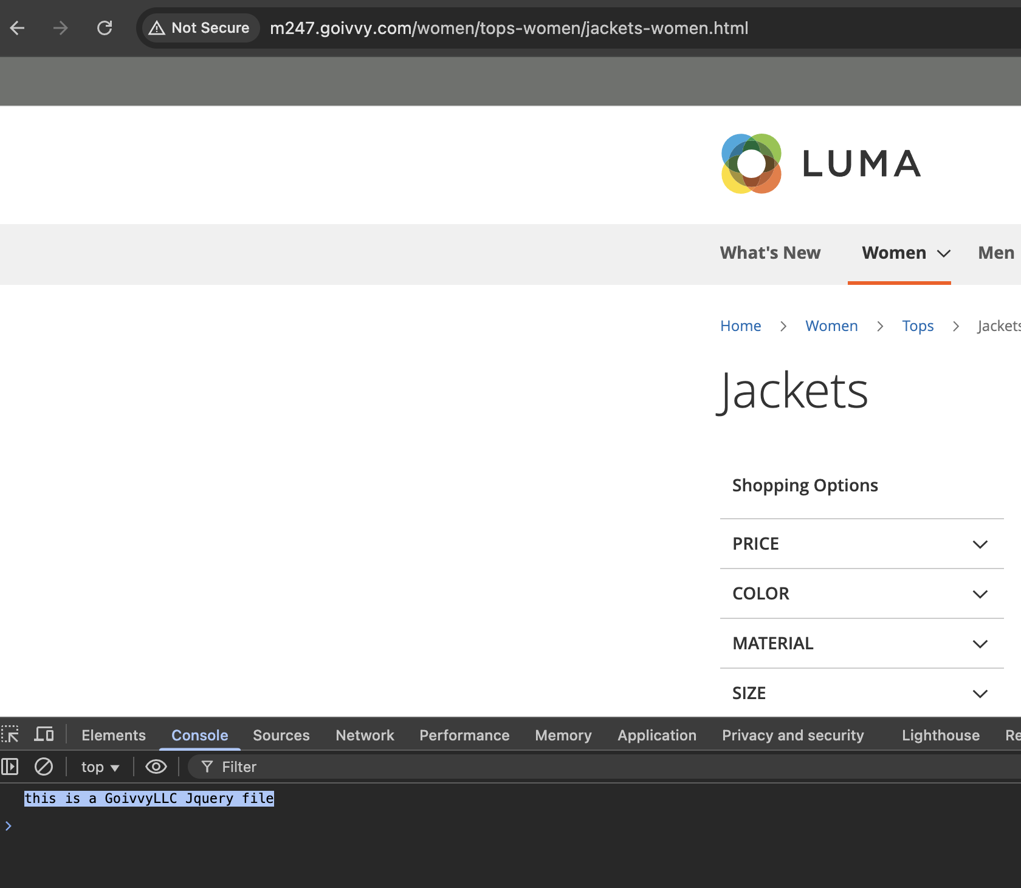Switch to the Network tab

[364, 735]
